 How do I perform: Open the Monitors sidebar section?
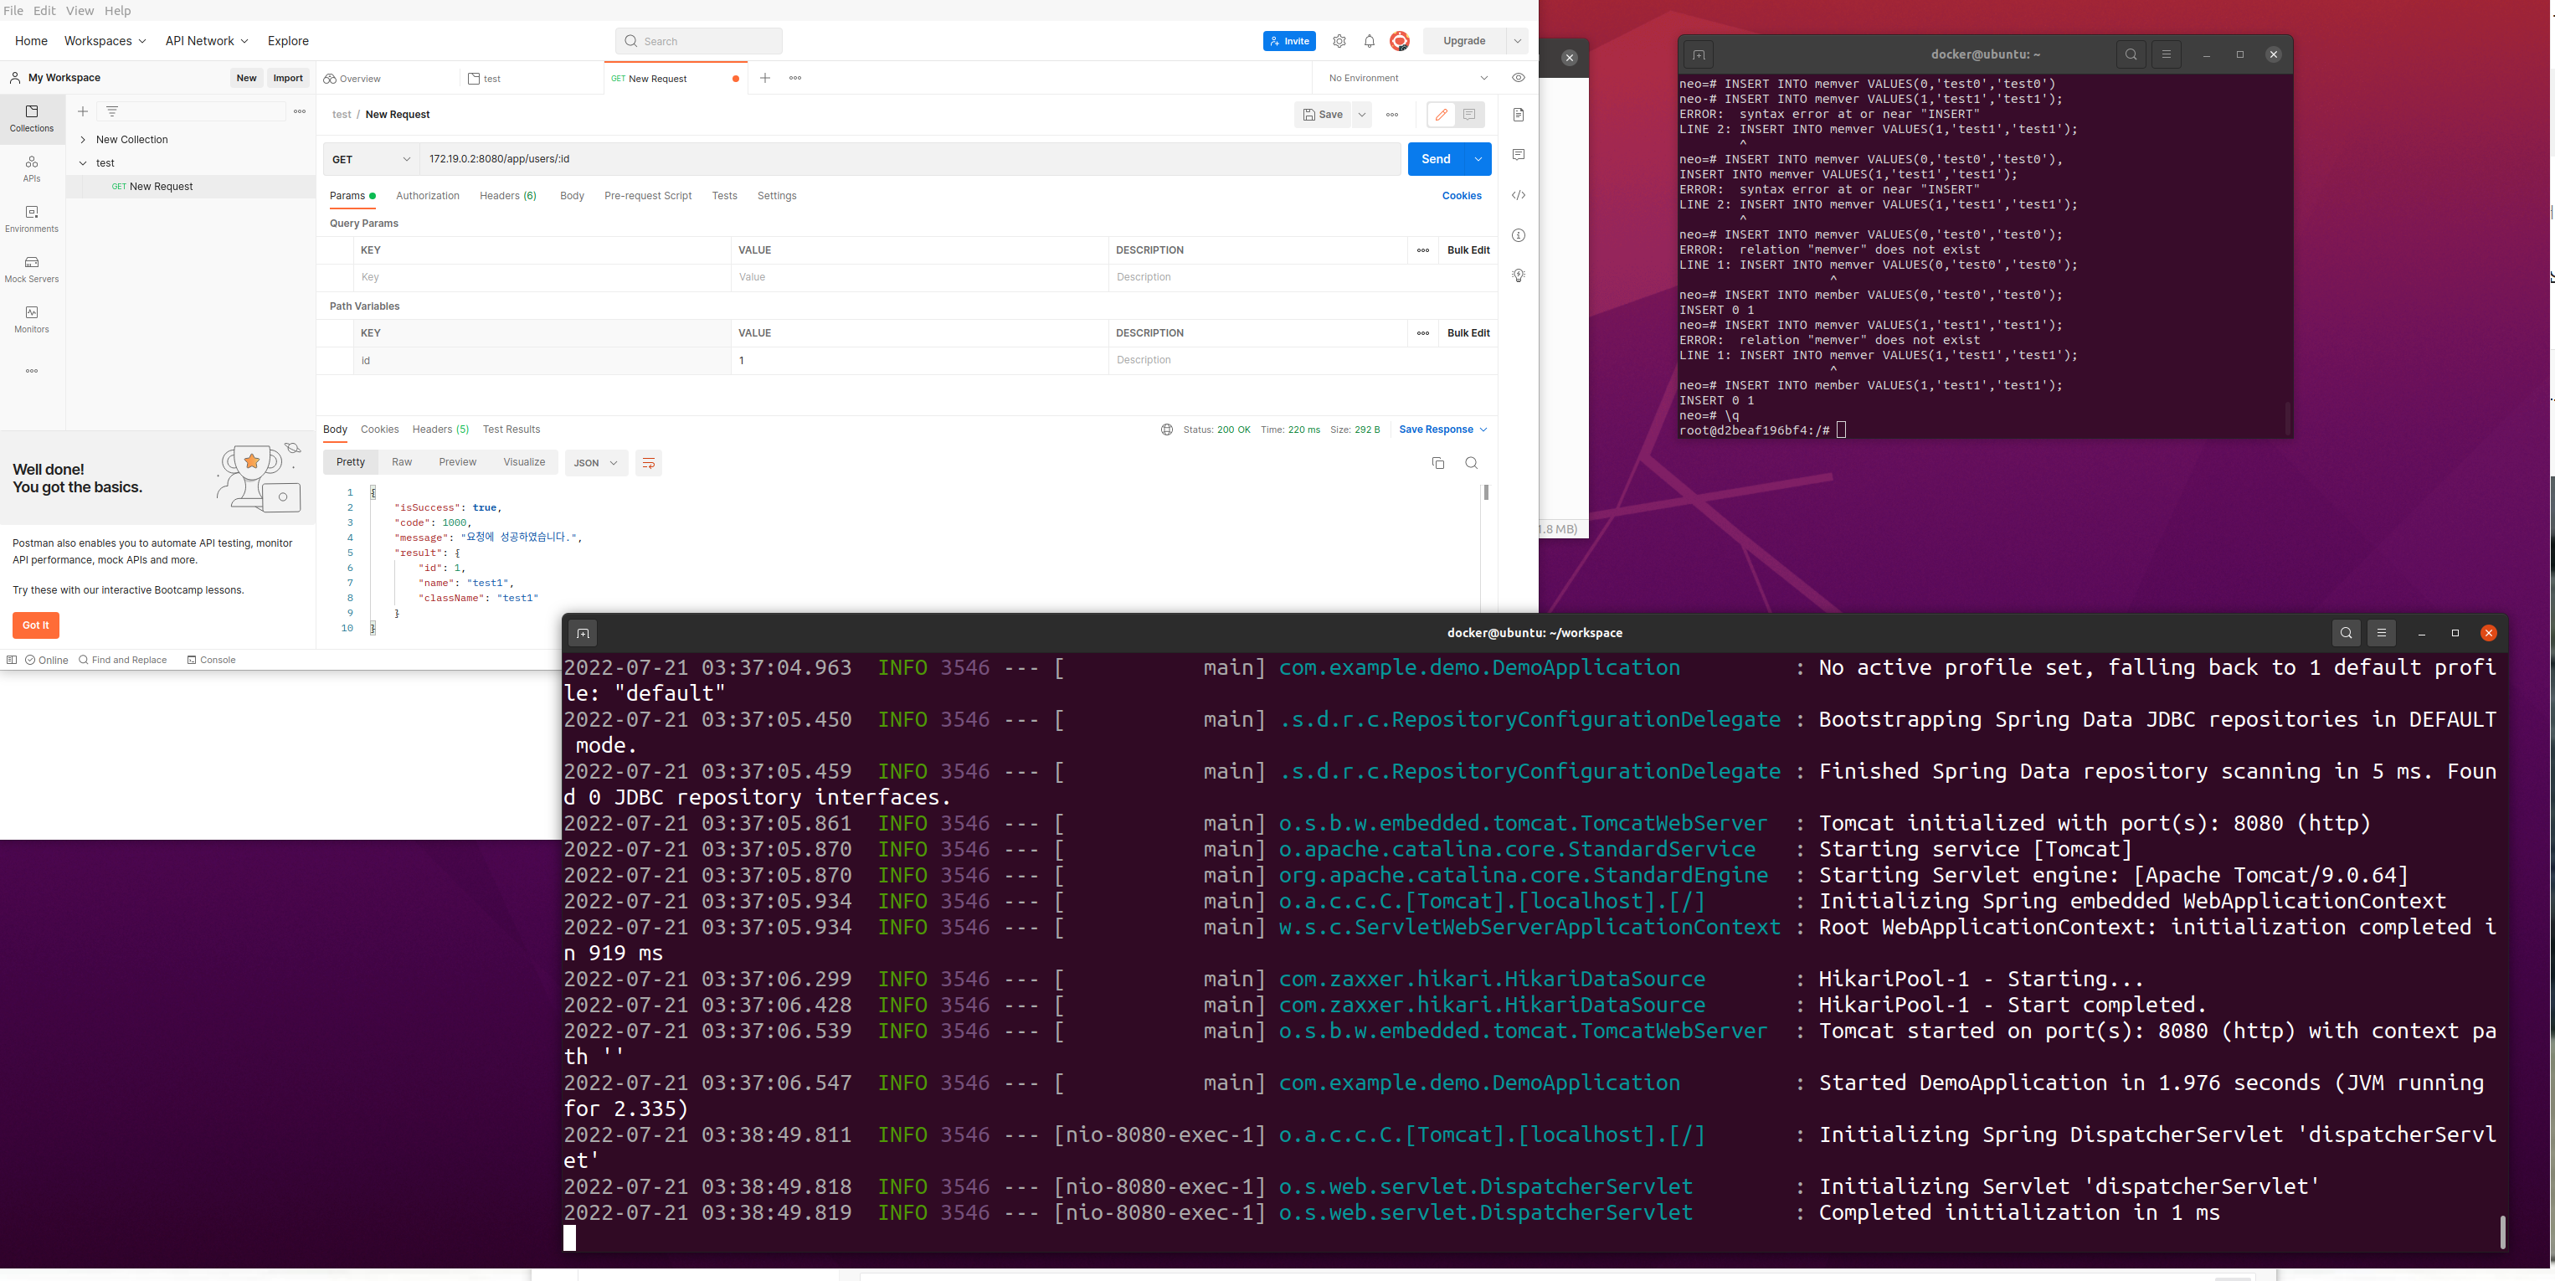[32, 318]
